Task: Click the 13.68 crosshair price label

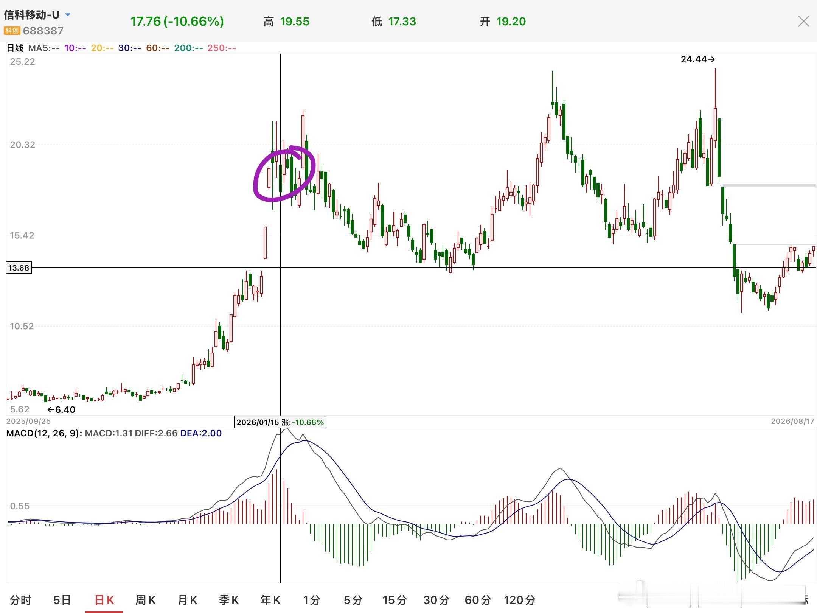Action: pos(19,268)
